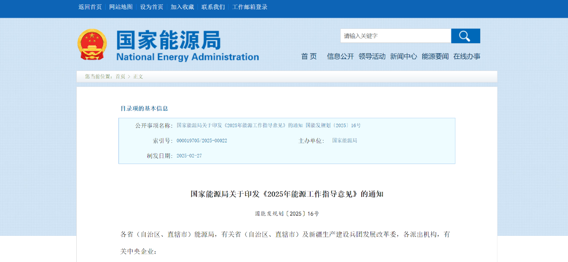Open 在线办事 navigation item
This screenshot has width=568, height=262.
pyautogui.click(x=466, y=56)
